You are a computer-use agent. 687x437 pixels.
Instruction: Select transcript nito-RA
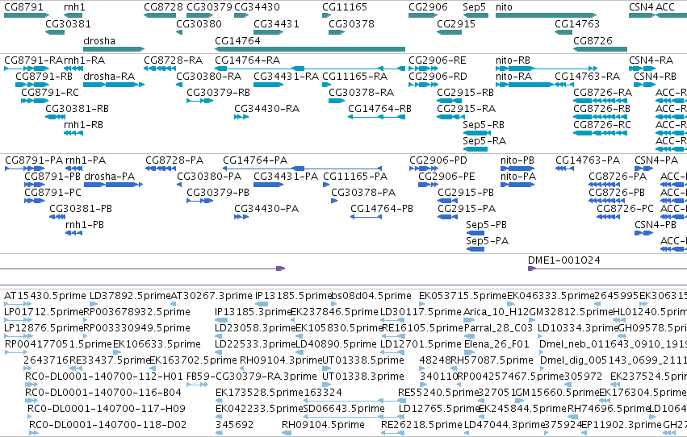tap(513, 77)
